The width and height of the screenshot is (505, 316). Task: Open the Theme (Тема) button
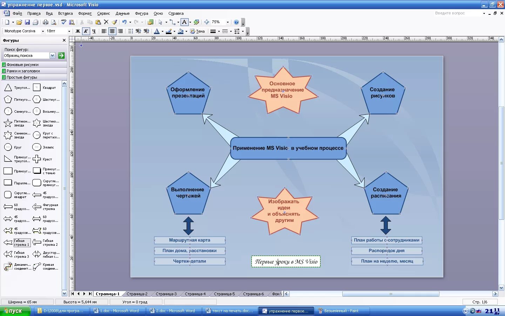[x=197, y=31]
